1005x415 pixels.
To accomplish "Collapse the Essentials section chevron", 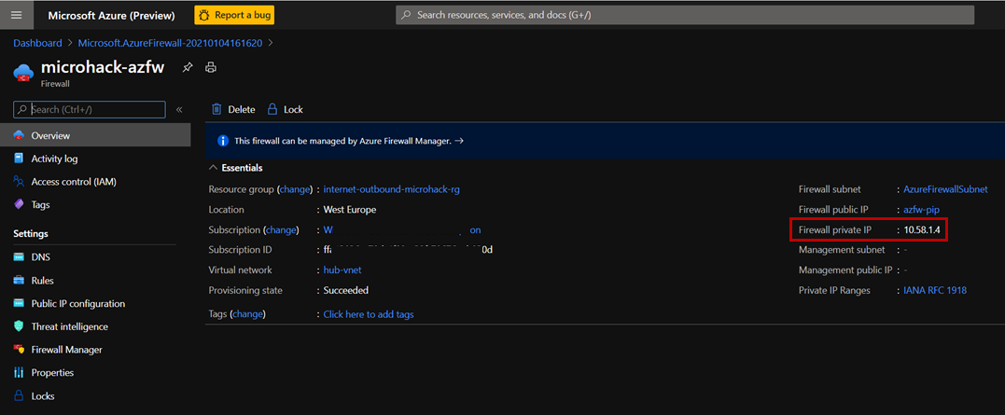I will [x=214, y=168].
